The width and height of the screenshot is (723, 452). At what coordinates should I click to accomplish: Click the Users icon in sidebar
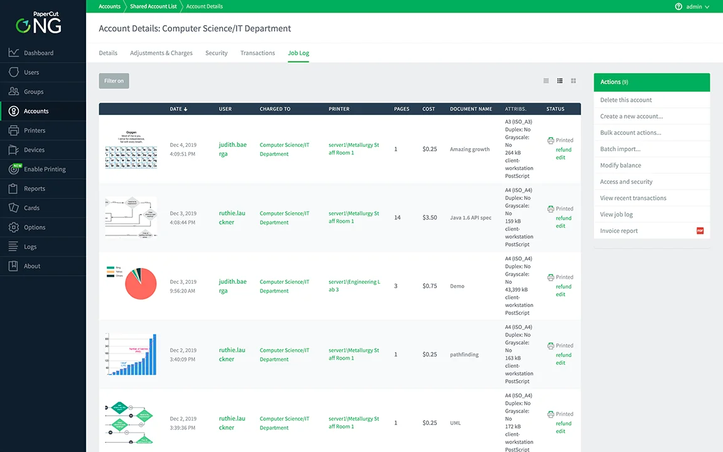(13, 72)
